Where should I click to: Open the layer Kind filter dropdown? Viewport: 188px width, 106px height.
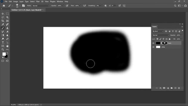pos(158,32)
